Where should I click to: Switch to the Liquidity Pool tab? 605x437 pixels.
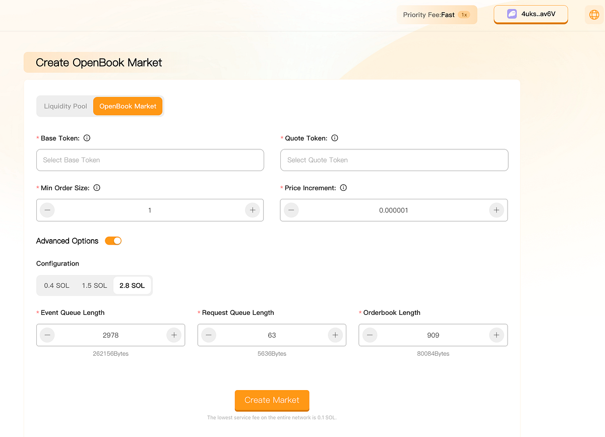point(65,106)
